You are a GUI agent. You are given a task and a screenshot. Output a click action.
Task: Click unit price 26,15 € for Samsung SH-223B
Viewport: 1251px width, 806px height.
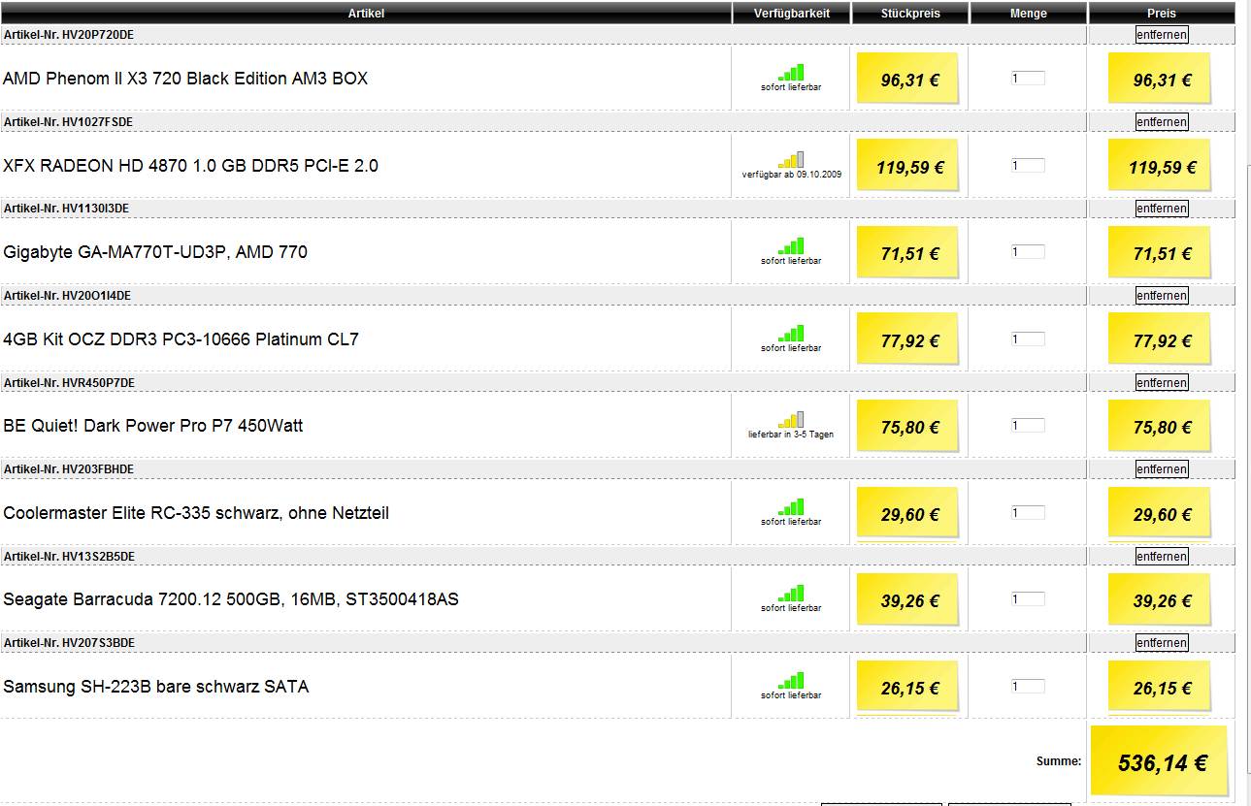pyautogui.click(x=907, y=688)
